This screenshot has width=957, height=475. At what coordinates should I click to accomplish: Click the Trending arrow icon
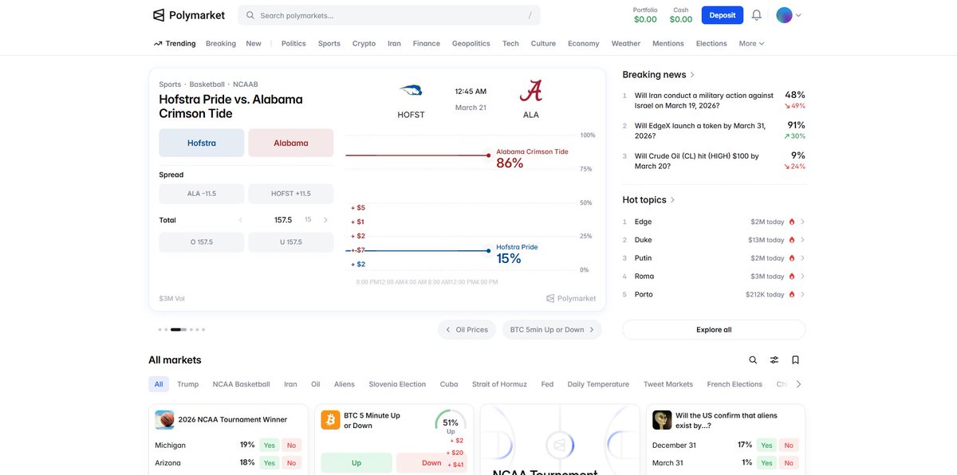click(158, 44)
